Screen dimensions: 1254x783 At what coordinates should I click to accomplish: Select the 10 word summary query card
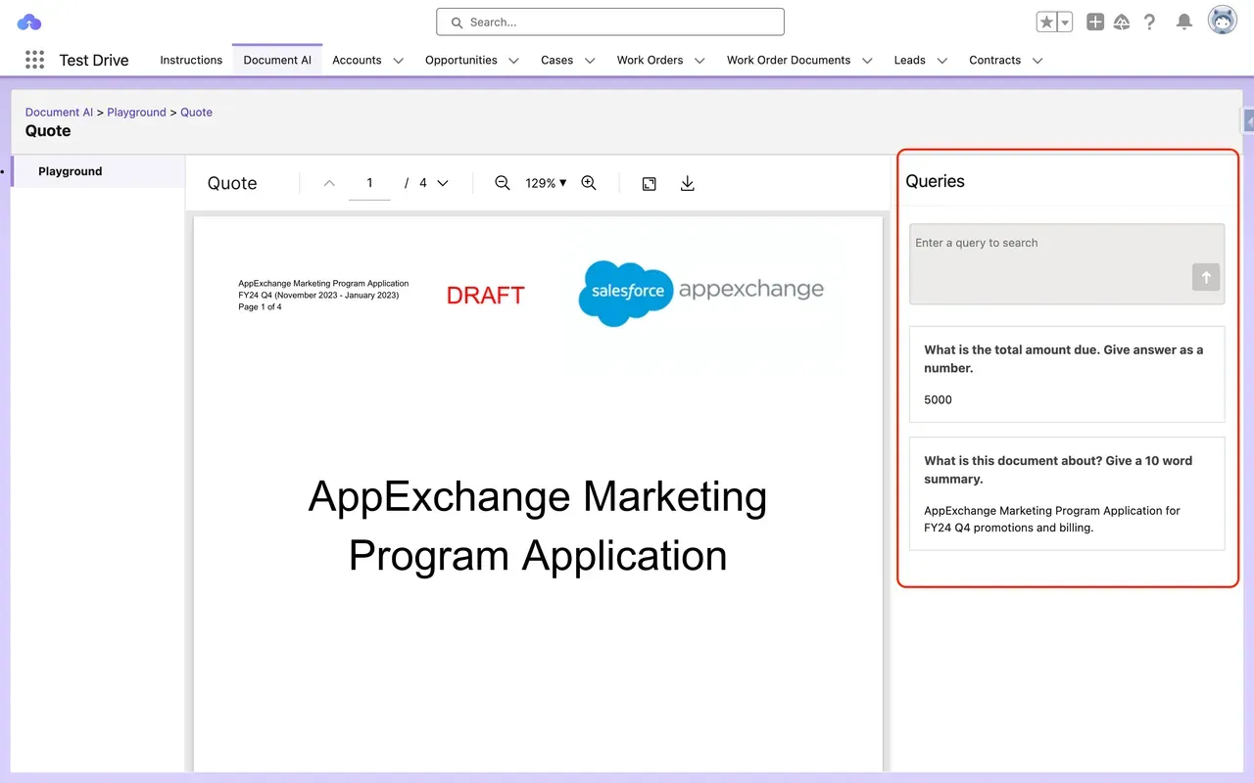1067,493
